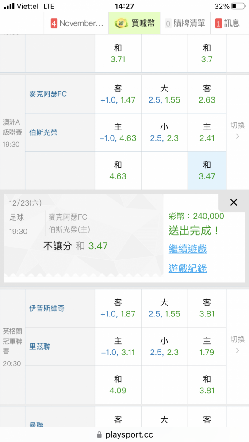The height and width of the screenshot is (442, 249).
Task: Click the chevron under 切換 for 澳洲A級聯賽 match
Action: point(238,137)
